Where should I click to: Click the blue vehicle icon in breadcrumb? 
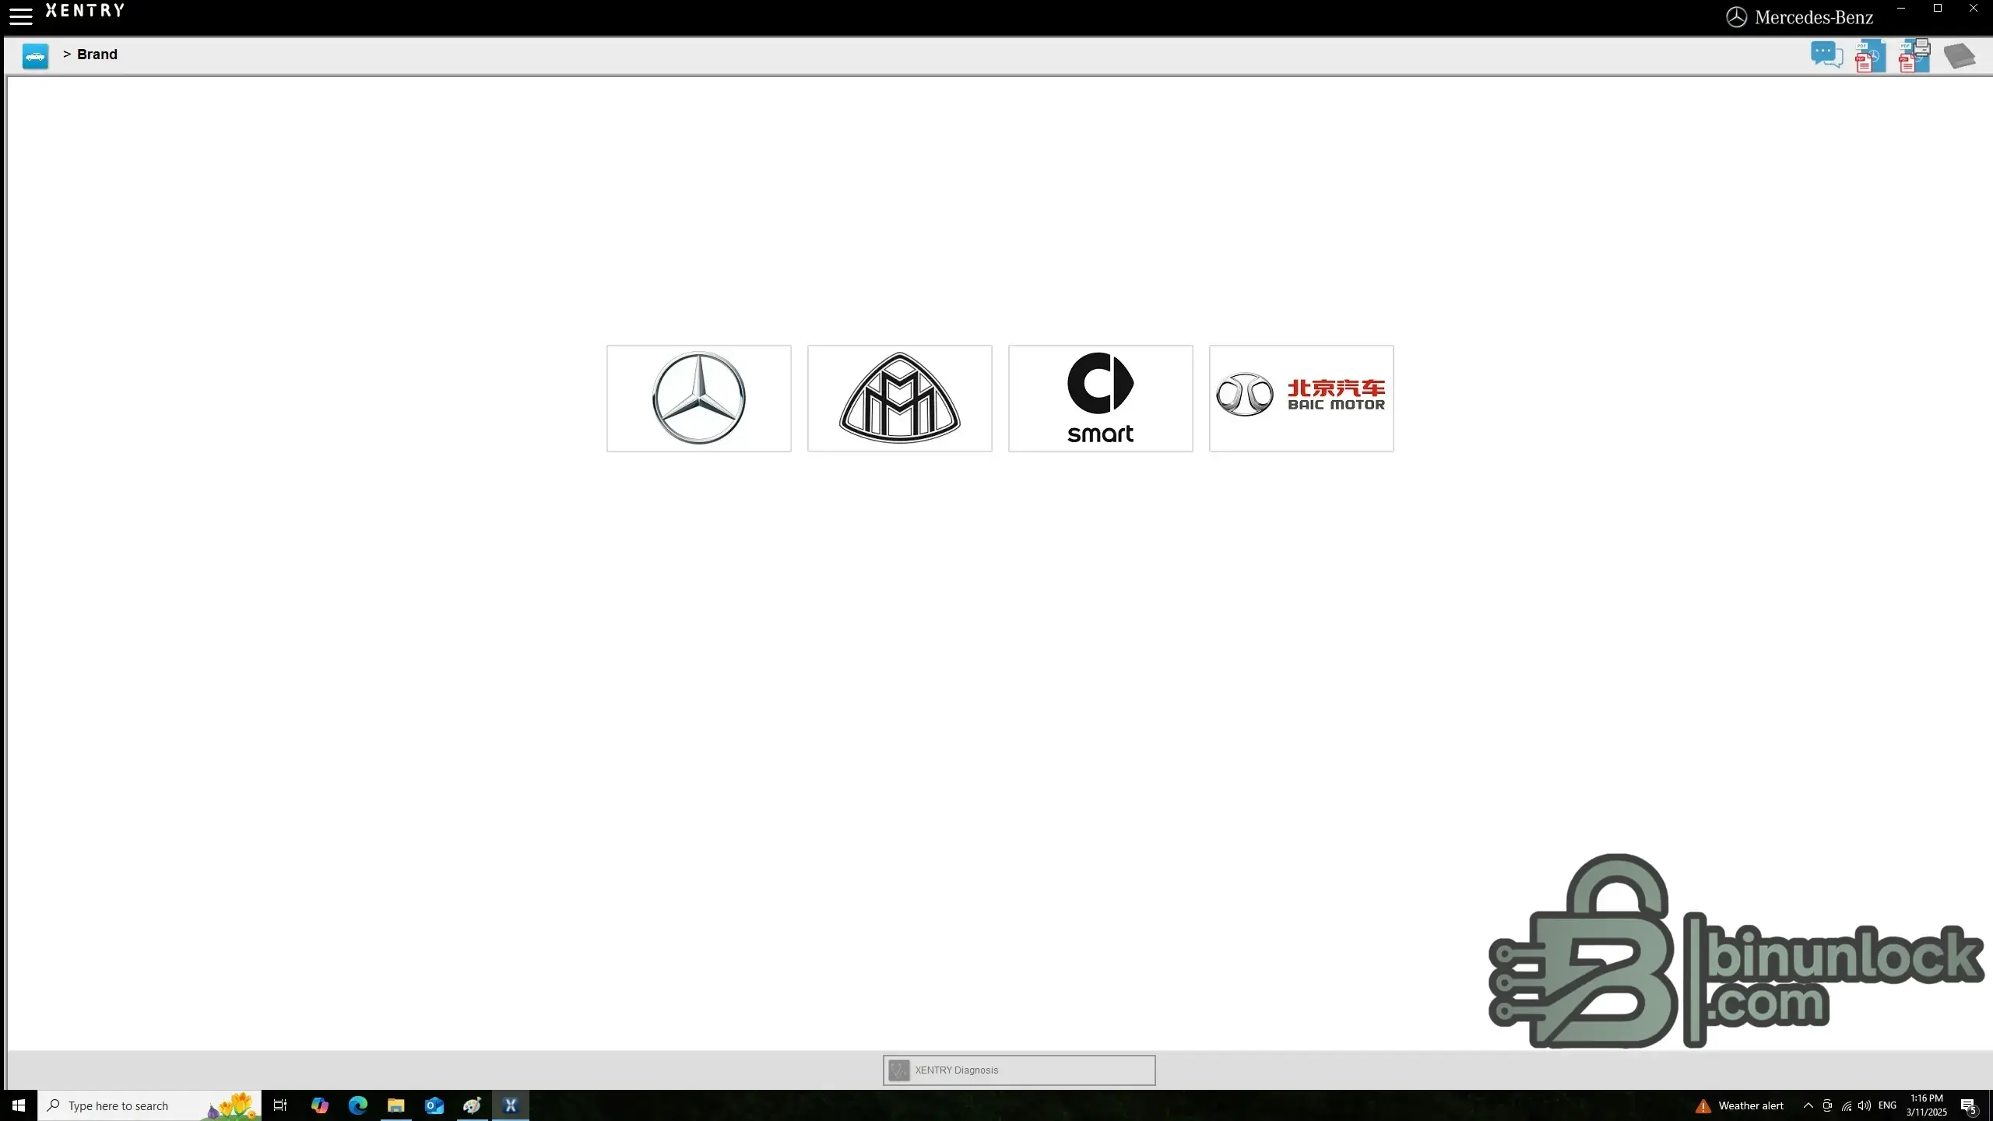tap(35, 56)
